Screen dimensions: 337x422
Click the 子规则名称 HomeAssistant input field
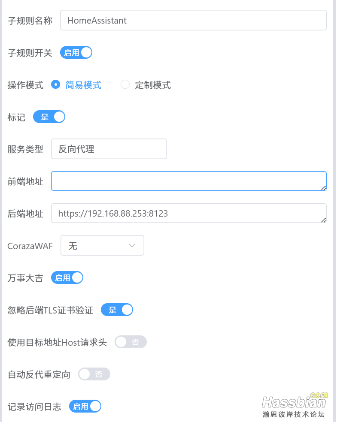(x=193, y=20)
